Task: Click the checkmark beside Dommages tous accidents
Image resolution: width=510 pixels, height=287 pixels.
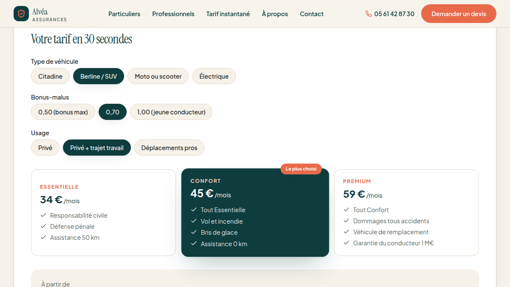Action: coord(346,221)
